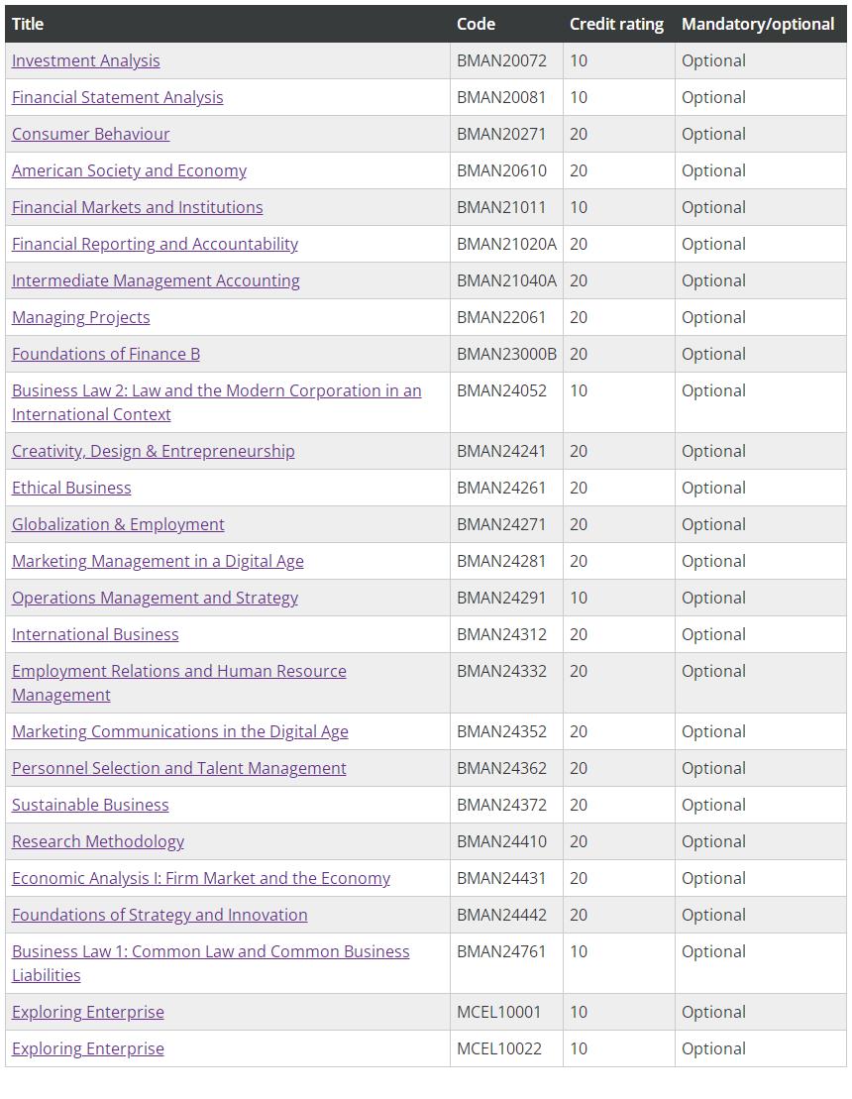Open Financial Statement Analysis link
The width and height of the screenshot is (852, 1099).
click(118, 97)
